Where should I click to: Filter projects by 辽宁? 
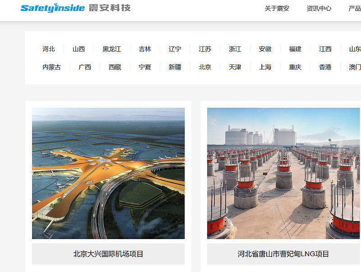click(x=175, y=49)
